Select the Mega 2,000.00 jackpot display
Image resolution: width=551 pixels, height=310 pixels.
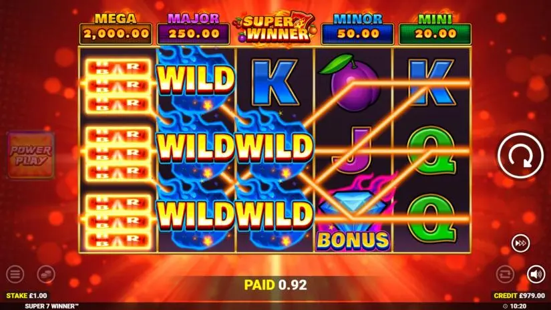pyautogui.click(x=116, y=29)
